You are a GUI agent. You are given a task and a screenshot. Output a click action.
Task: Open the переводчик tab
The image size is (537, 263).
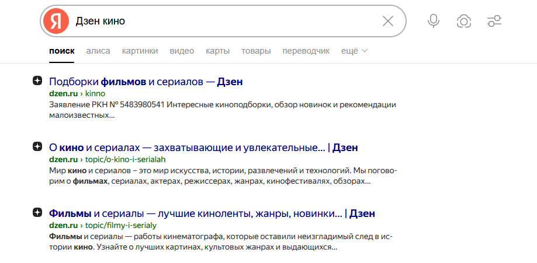[x=306, y=51]
